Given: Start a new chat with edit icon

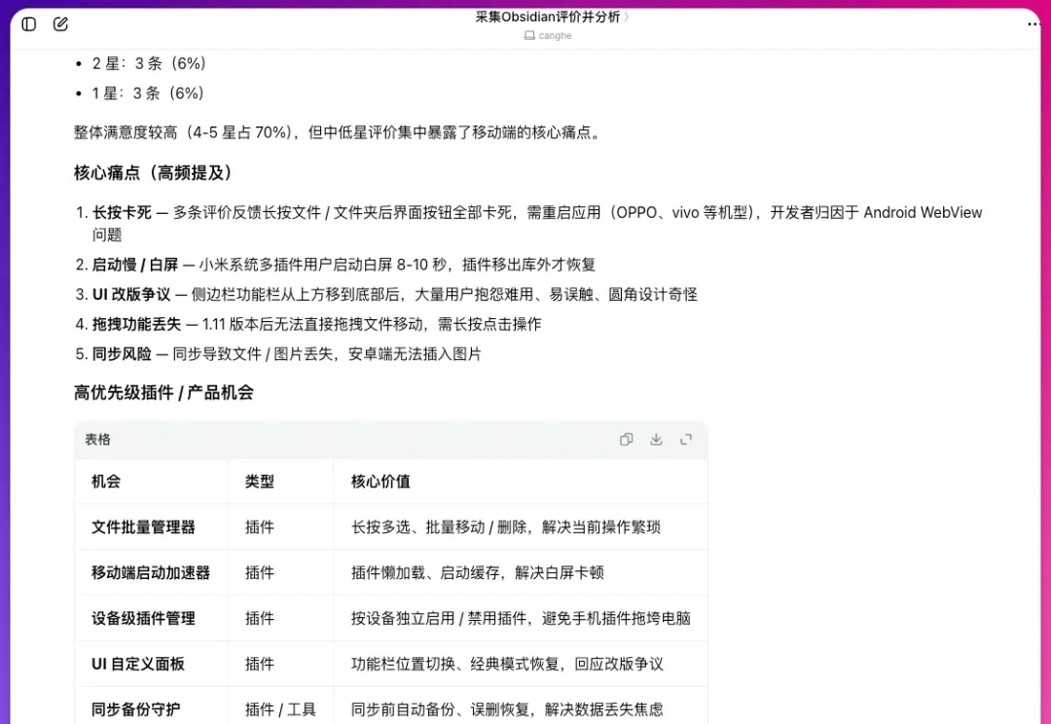Looking at the screenshot, I should [x=60, y=24].
